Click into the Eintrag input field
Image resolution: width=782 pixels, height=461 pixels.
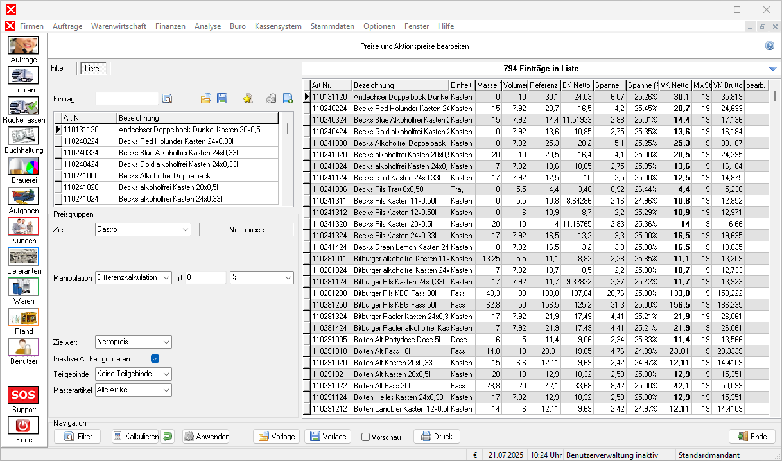pyautogui.click(x=126, y=99)
